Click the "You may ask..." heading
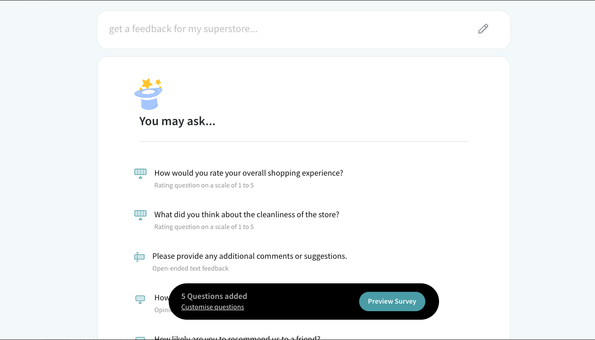 (177, 121)
